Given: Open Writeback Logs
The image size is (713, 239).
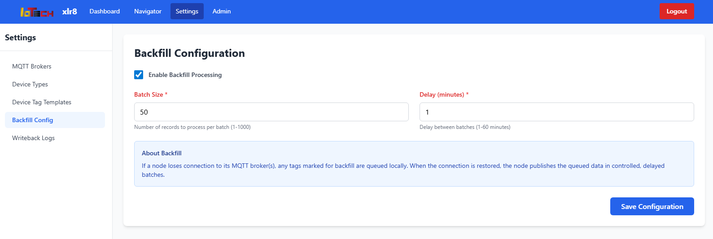Looking at the screenshot, I should click(34, 138).
